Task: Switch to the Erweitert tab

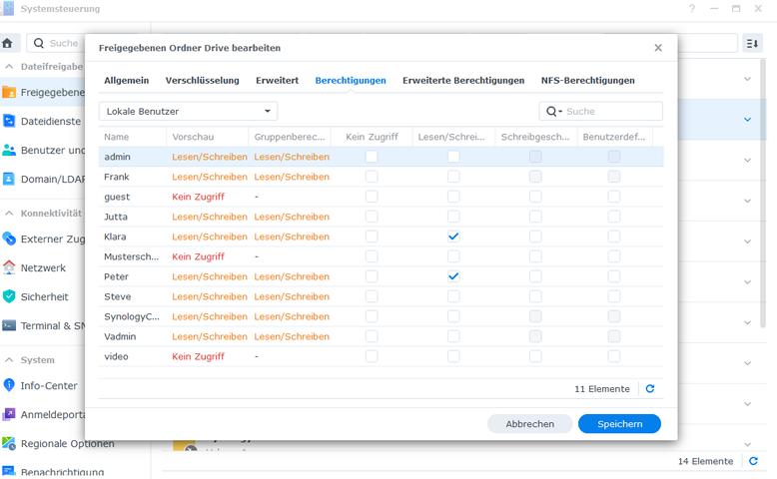Action: click(x=277, y=80)
